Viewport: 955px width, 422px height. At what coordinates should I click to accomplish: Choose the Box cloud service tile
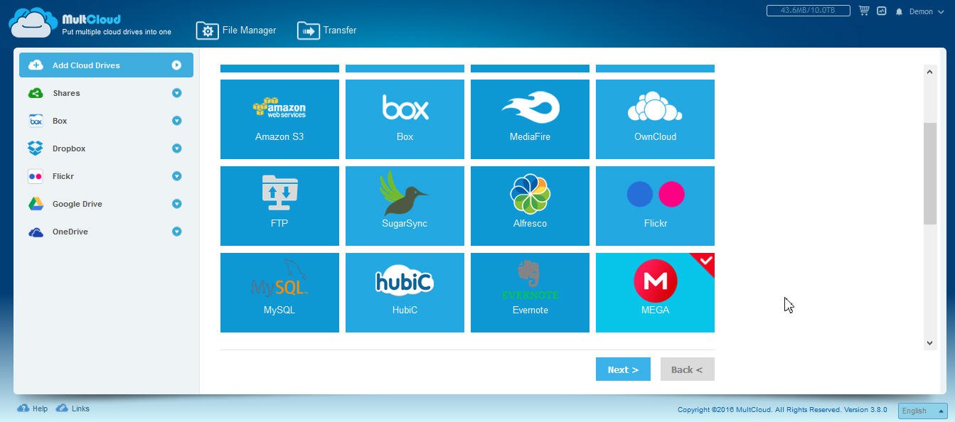tap(405, 119)
